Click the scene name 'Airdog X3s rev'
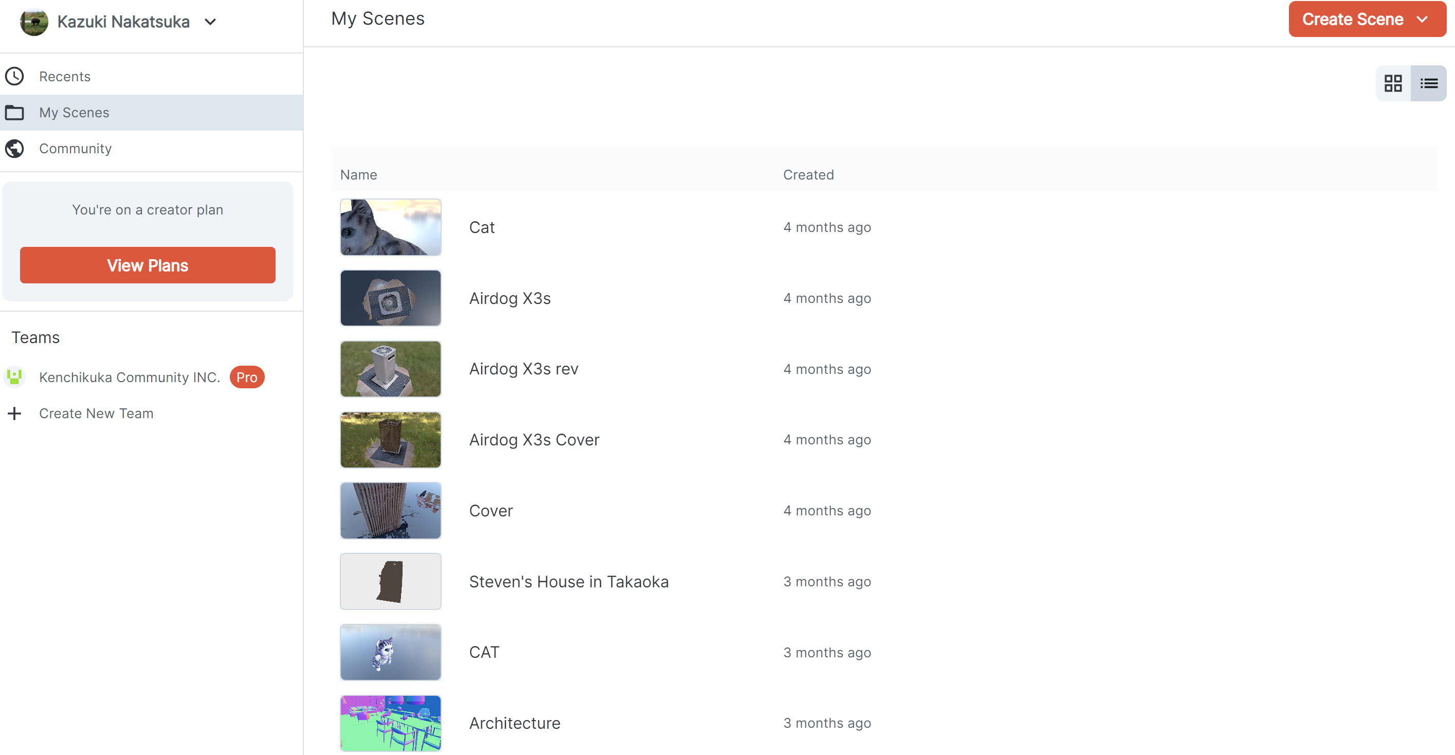The height and width of the screenshot is (755, 1455). 523,368
